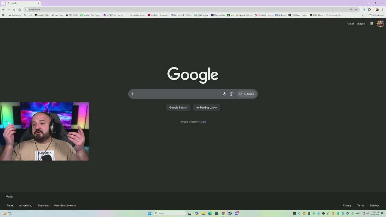
Task: Open the Bookmarks folder in bookmarks bar
Action: tap(15, 15)
